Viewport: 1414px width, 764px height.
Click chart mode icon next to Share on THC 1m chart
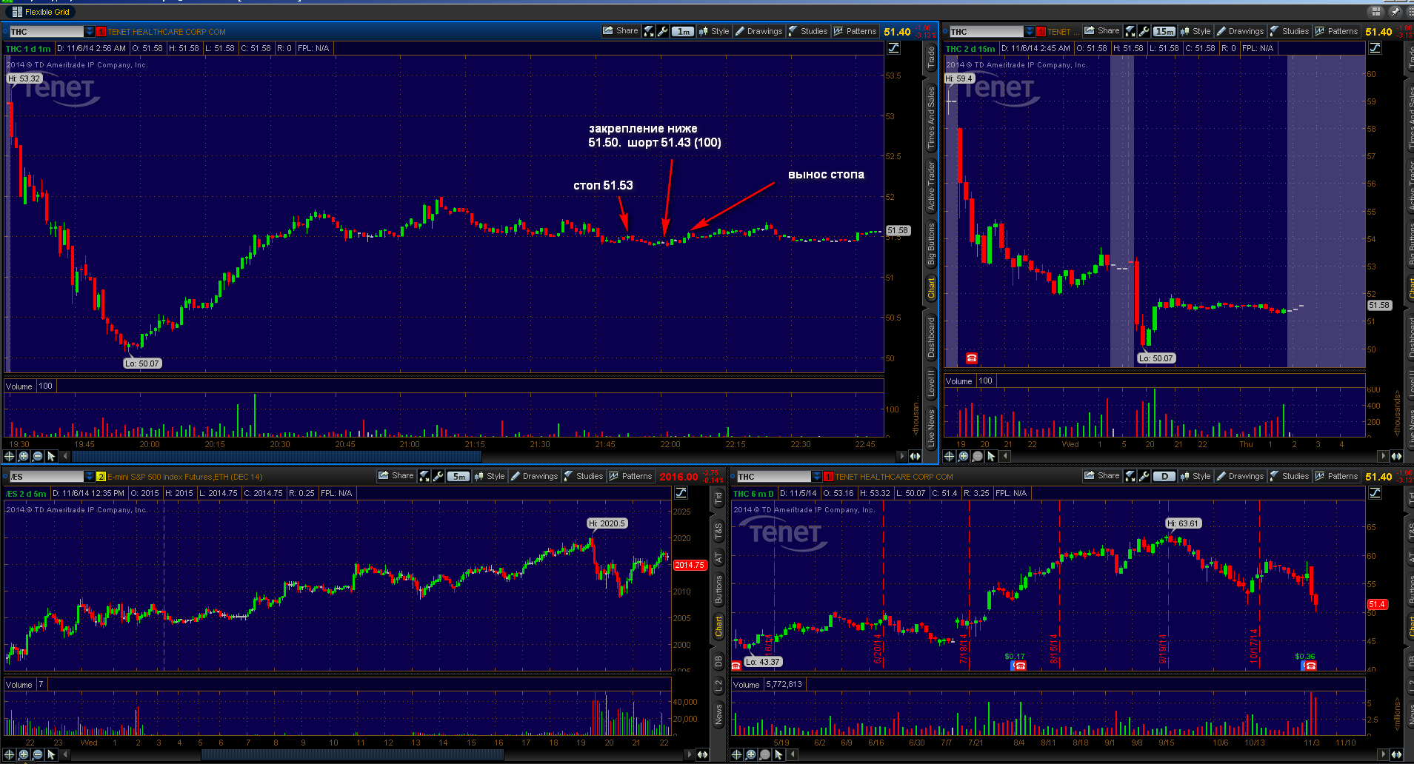pyautogui.click(x=649, y=31)
